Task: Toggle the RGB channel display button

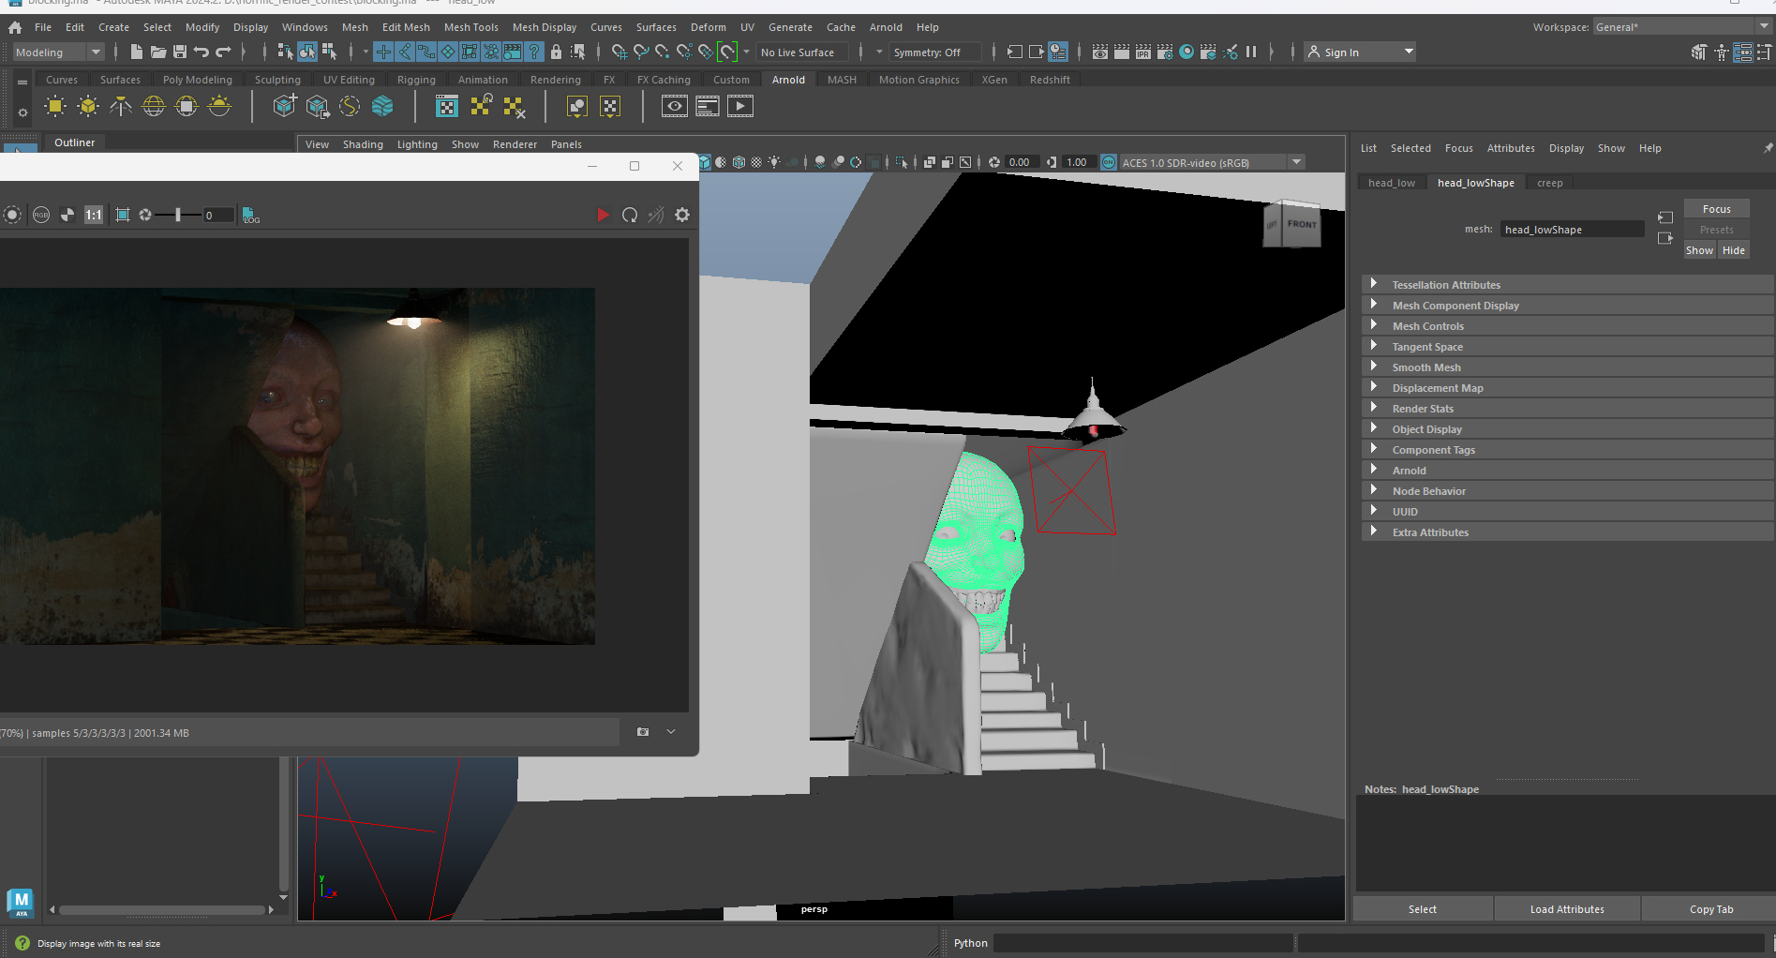Action: point(41,215)
